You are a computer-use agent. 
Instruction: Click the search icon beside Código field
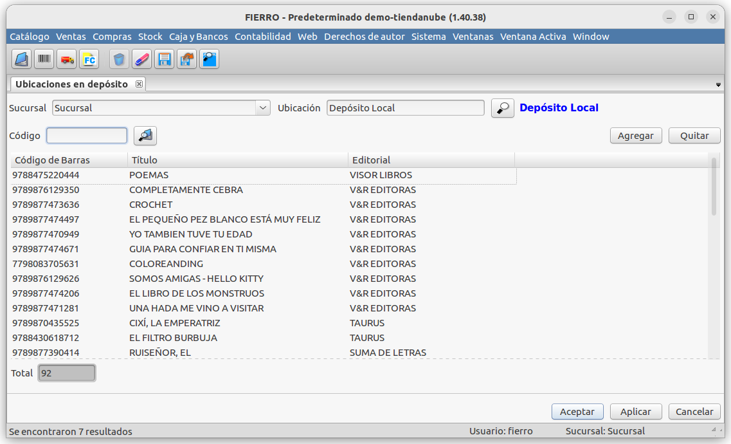coord(145,136)
